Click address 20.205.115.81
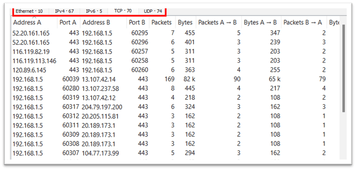 click(100, 116)
